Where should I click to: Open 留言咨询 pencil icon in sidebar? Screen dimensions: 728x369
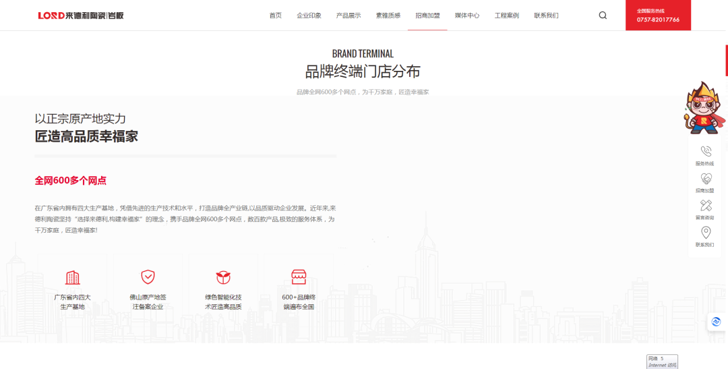click(x=706, y=206)
